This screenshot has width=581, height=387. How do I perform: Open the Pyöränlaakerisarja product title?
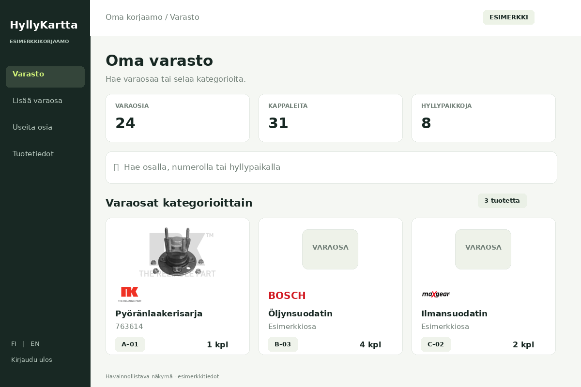(x=159, y=313)
